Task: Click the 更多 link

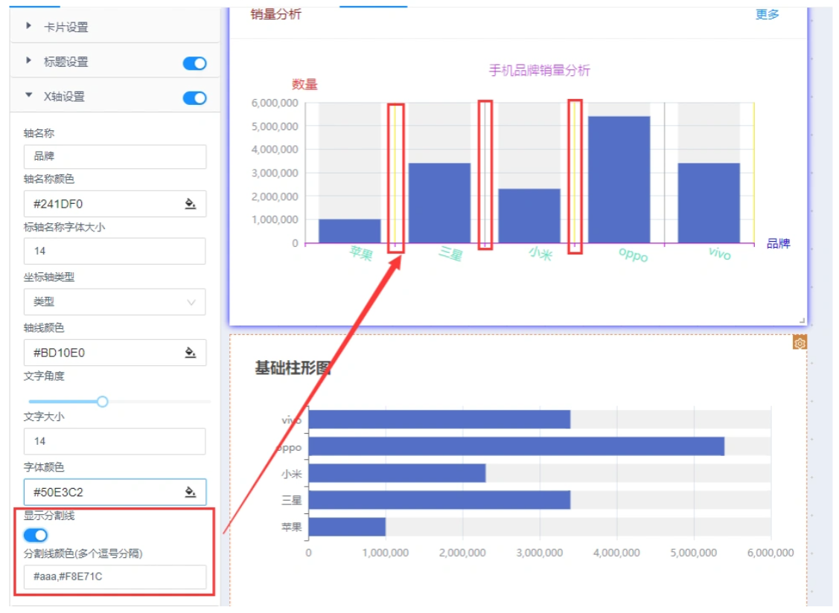Action: coord(767,14)
